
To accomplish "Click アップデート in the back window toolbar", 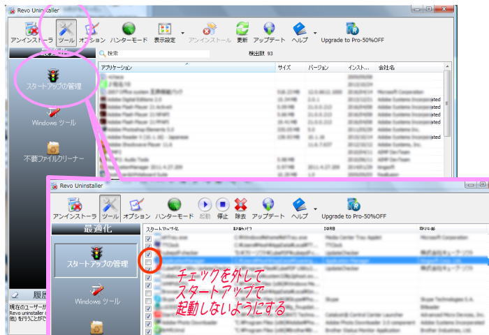I will (x=269, y=33).
